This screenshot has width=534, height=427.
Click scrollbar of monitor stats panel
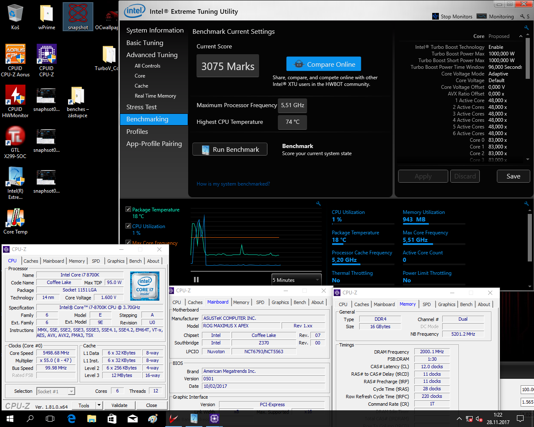tap(530, 238)
